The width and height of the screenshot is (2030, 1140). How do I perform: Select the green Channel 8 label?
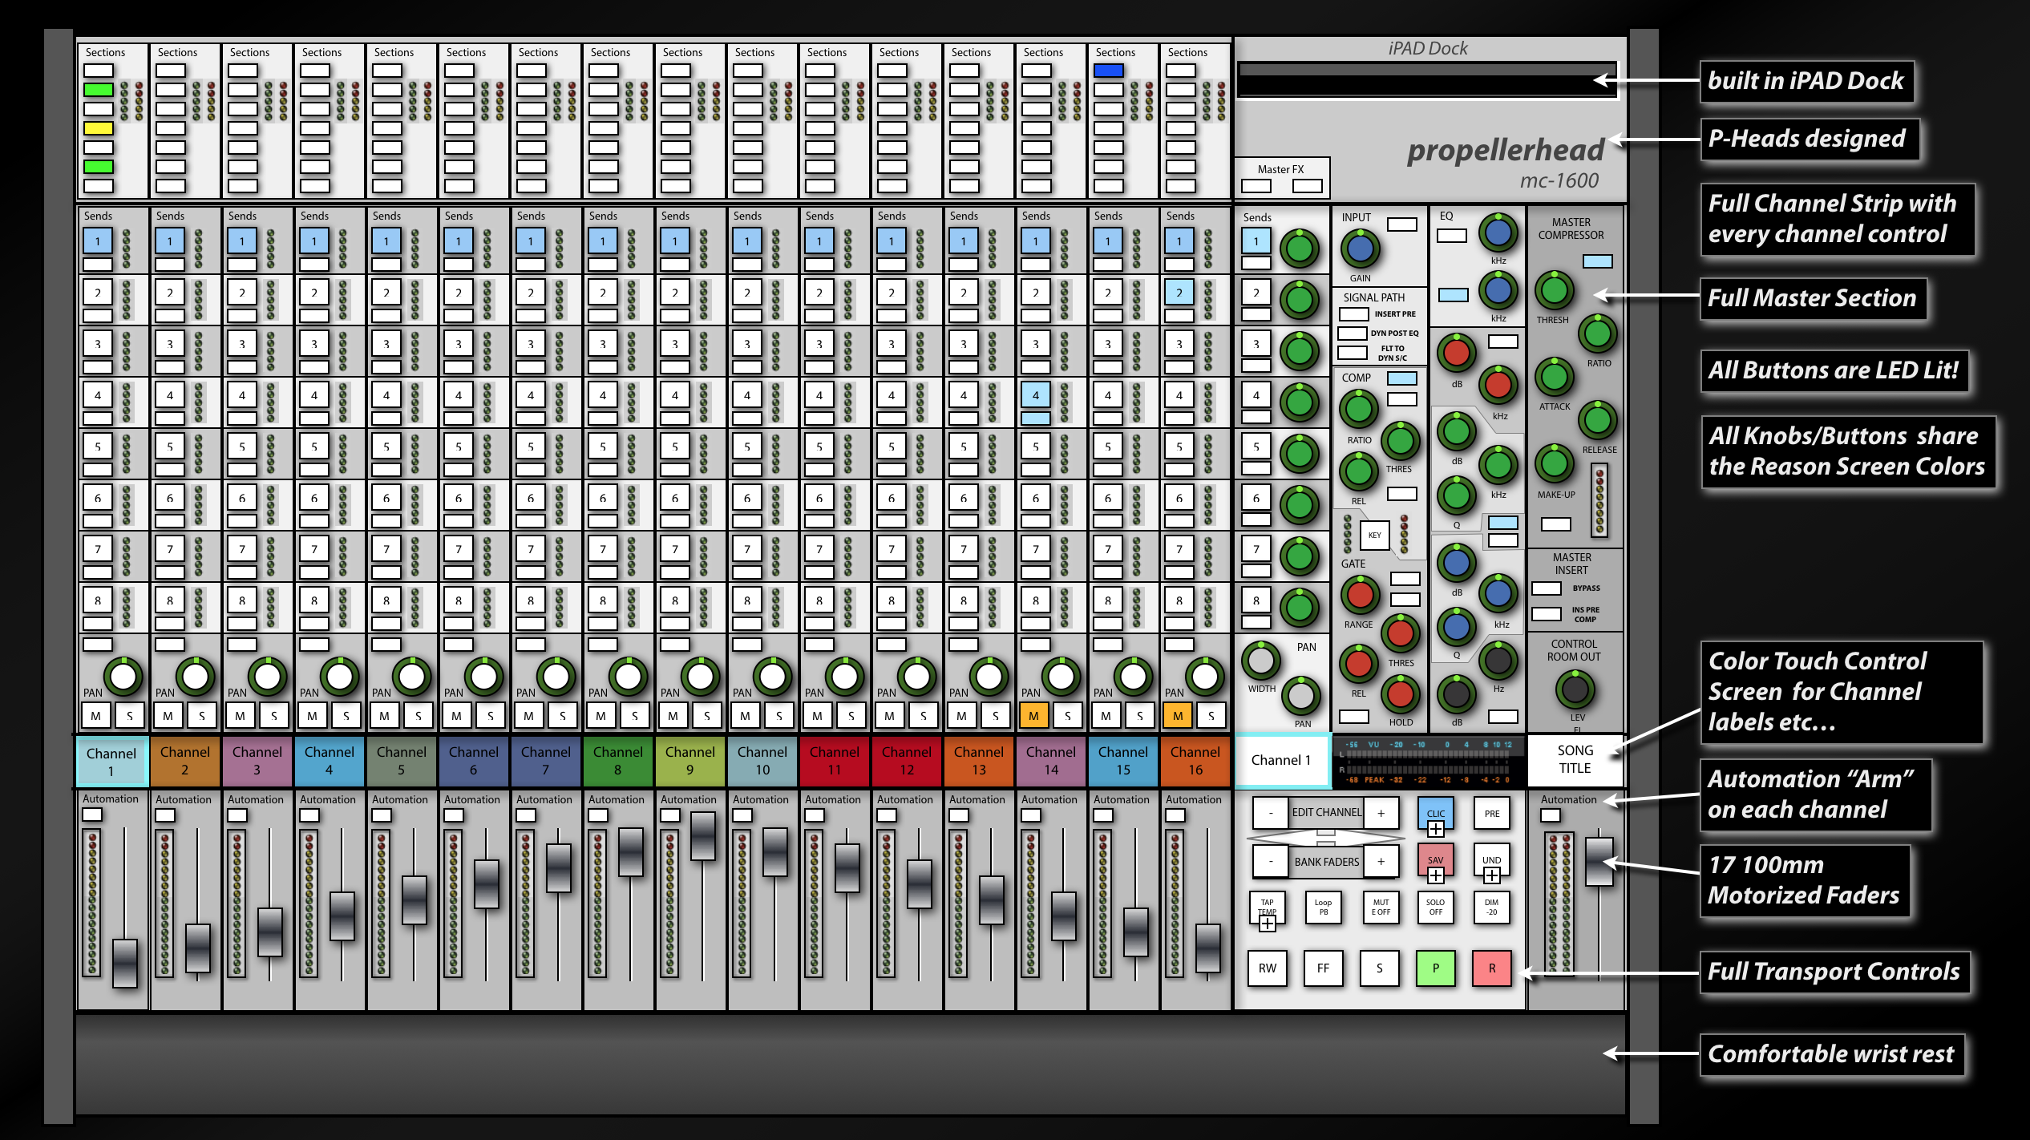(x=617, y=761)
